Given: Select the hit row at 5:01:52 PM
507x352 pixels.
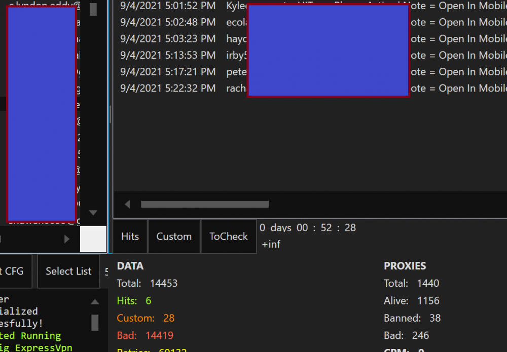Looking at the screenshot, I should tap(168, 6).
